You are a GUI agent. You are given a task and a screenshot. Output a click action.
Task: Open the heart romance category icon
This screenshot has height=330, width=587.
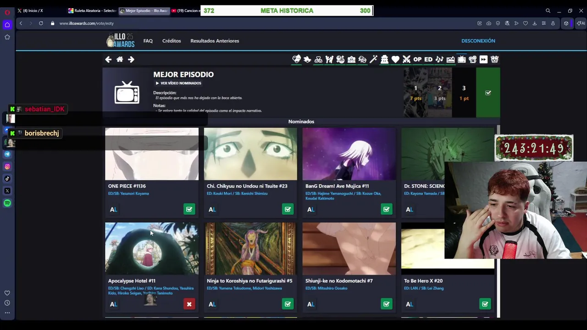[395, 59]
